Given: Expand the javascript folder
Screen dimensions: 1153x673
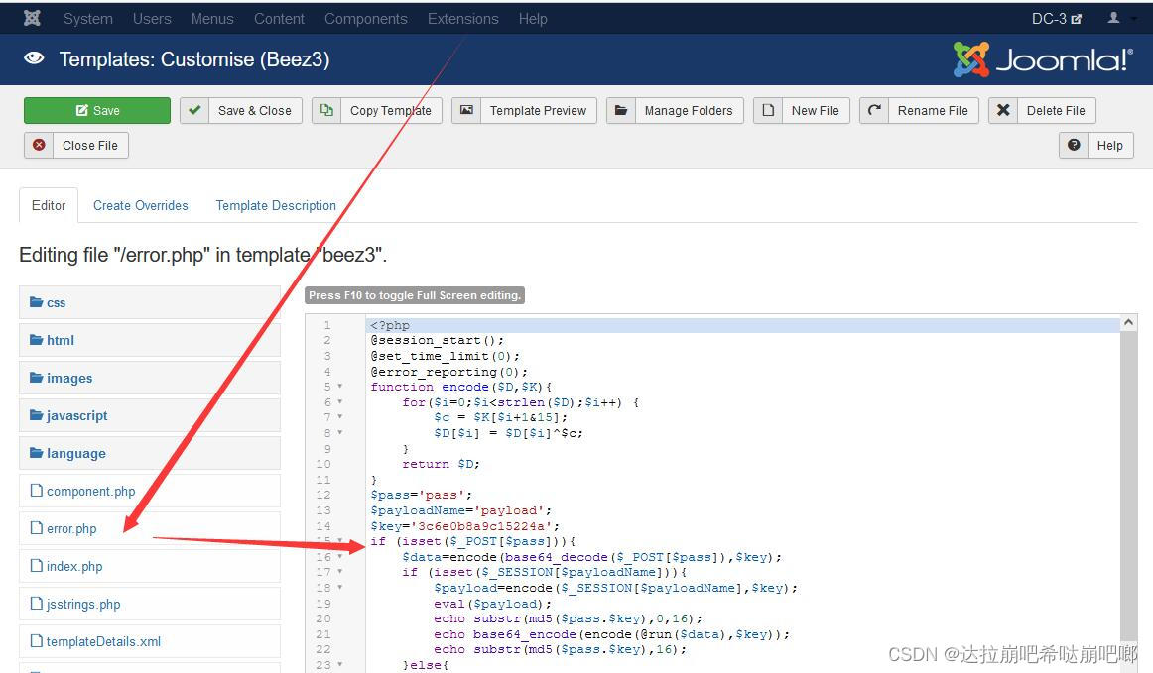Looking at the screenshot, I should [x=149, y=415].
